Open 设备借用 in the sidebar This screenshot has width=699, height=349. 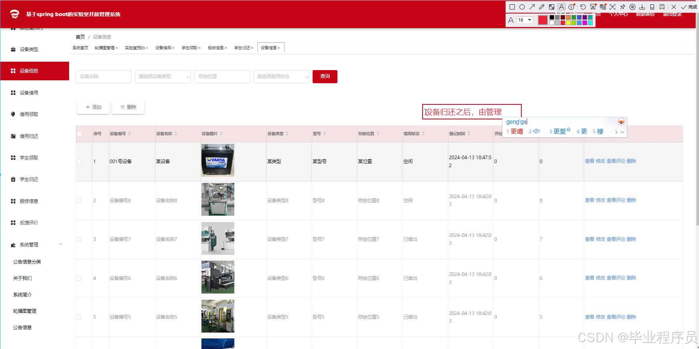click(x=29, y=93)
